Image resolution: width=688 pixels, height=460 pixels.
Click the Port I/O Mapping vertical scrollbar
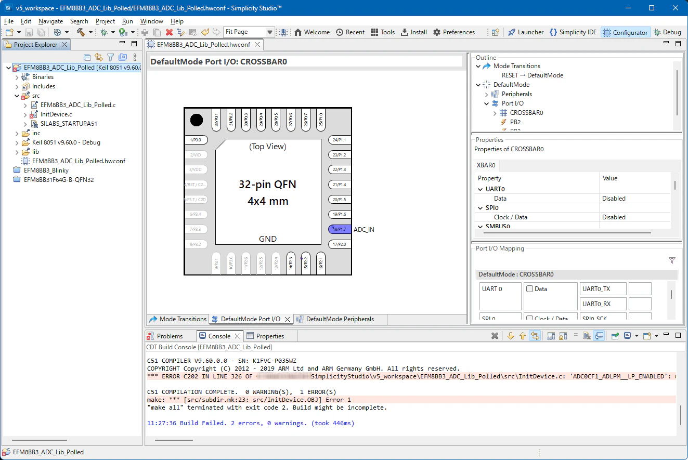(x=671, y=294)
